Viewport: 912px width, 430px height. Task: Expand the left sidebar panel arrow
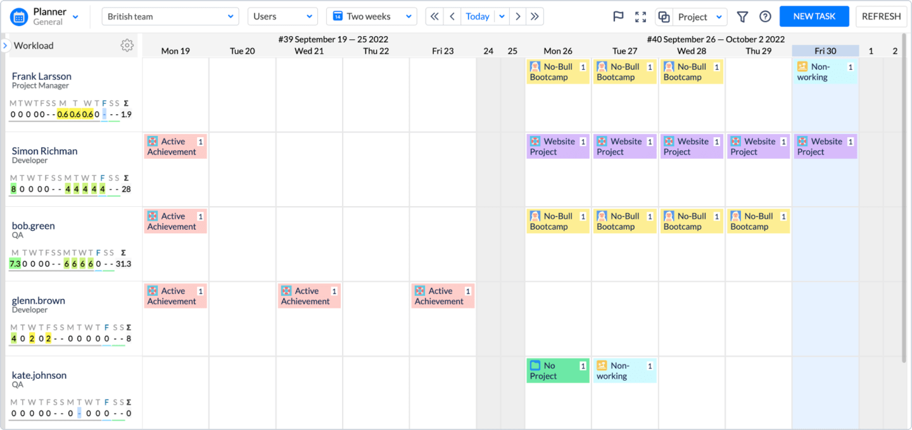coord(5,46)
